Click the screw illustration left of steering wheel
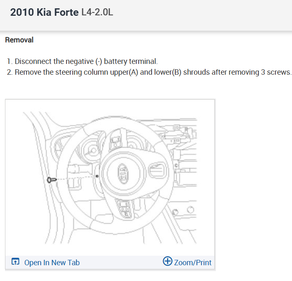The height and width of the screenshot is (281, 292). pyautogui.click(x=52, y=180)
